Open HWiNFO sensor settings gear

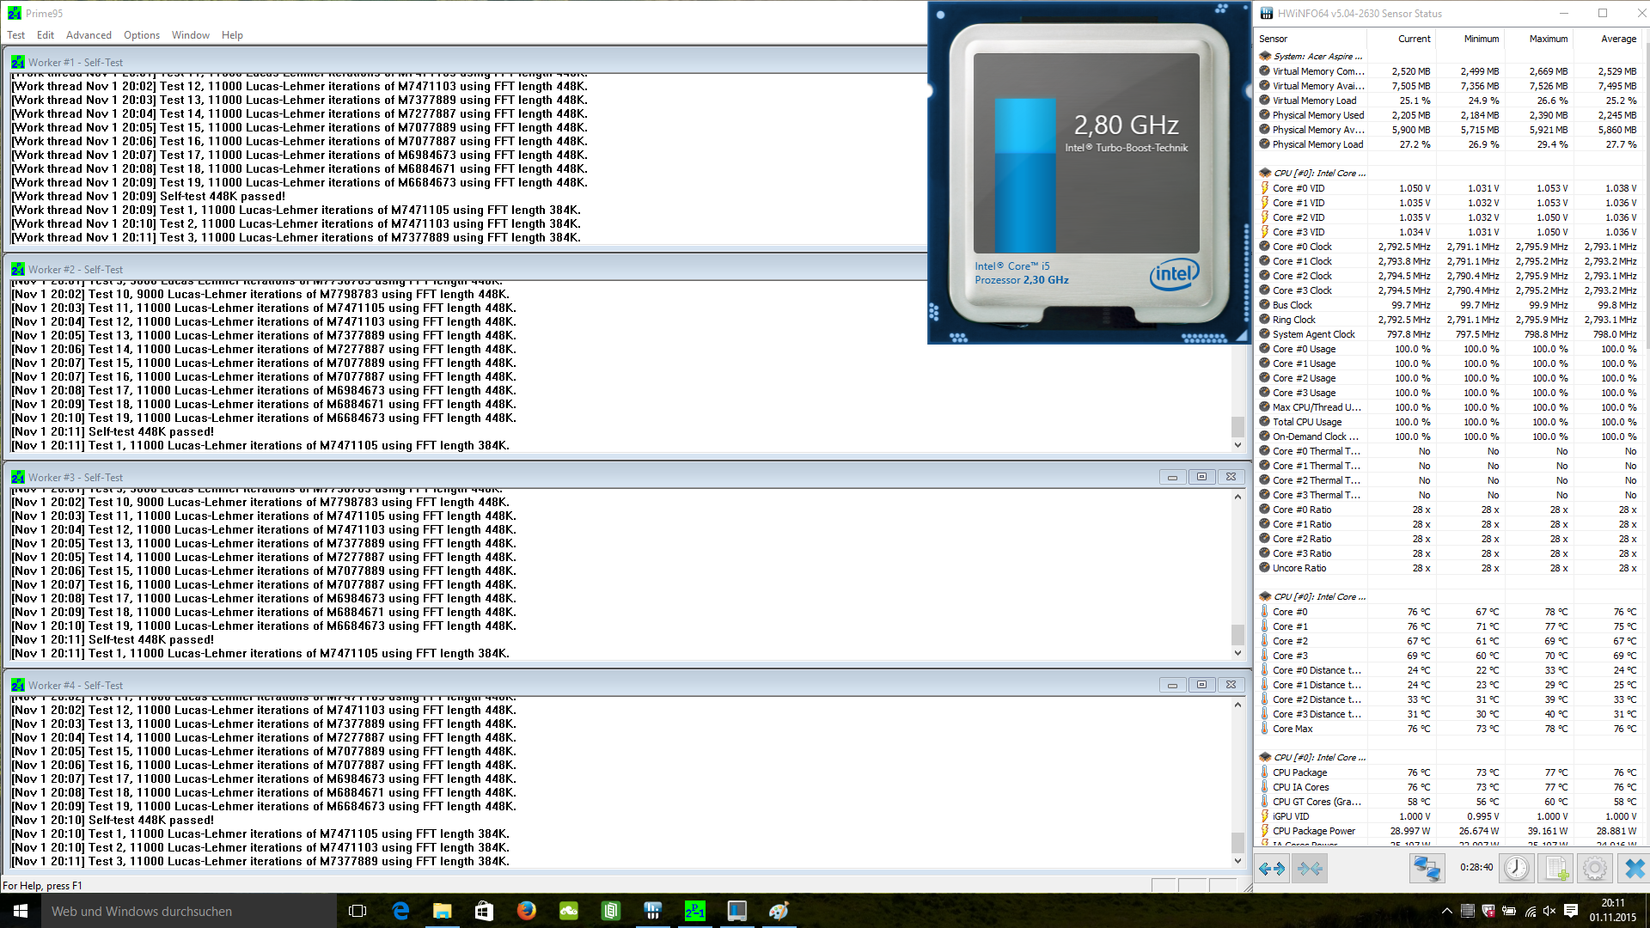click(1595, 869)
